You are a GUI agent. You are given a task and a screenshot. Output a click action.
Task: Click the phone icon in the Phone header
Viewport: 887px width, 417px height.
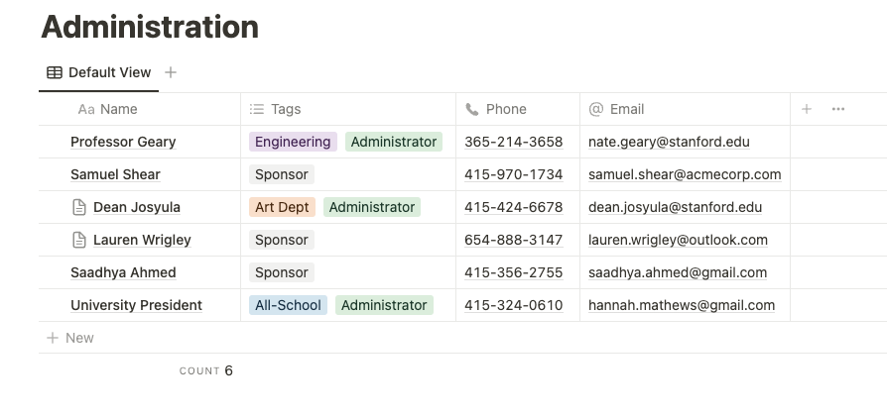click(472, 109)
